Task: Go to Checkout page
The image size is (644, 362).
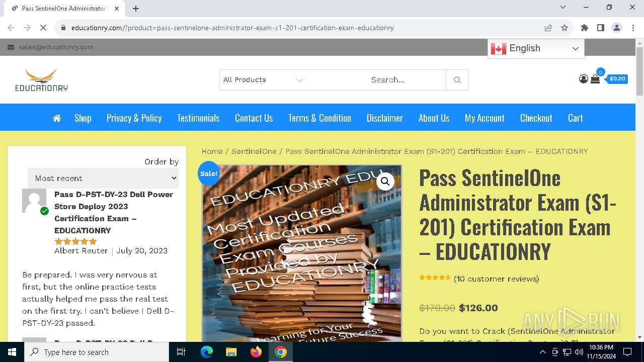Action: click(x=536, y=118)
